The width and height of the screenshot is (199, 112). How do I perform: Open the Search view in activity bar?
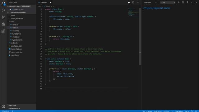(3, 10)
